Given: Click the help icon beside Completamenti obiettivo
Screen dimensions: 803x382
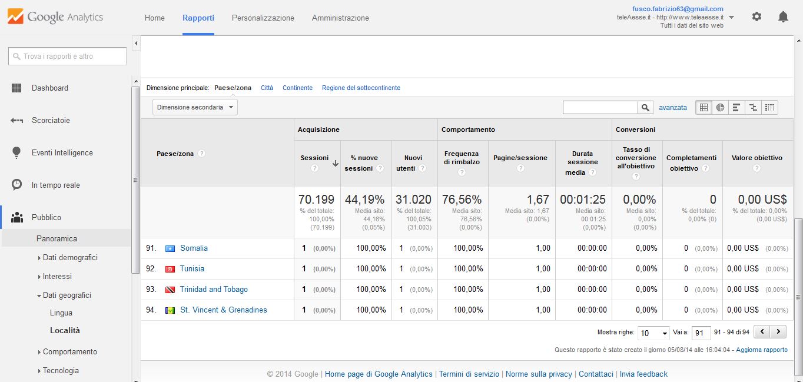Looking at the screenshot, I should 706,168.
